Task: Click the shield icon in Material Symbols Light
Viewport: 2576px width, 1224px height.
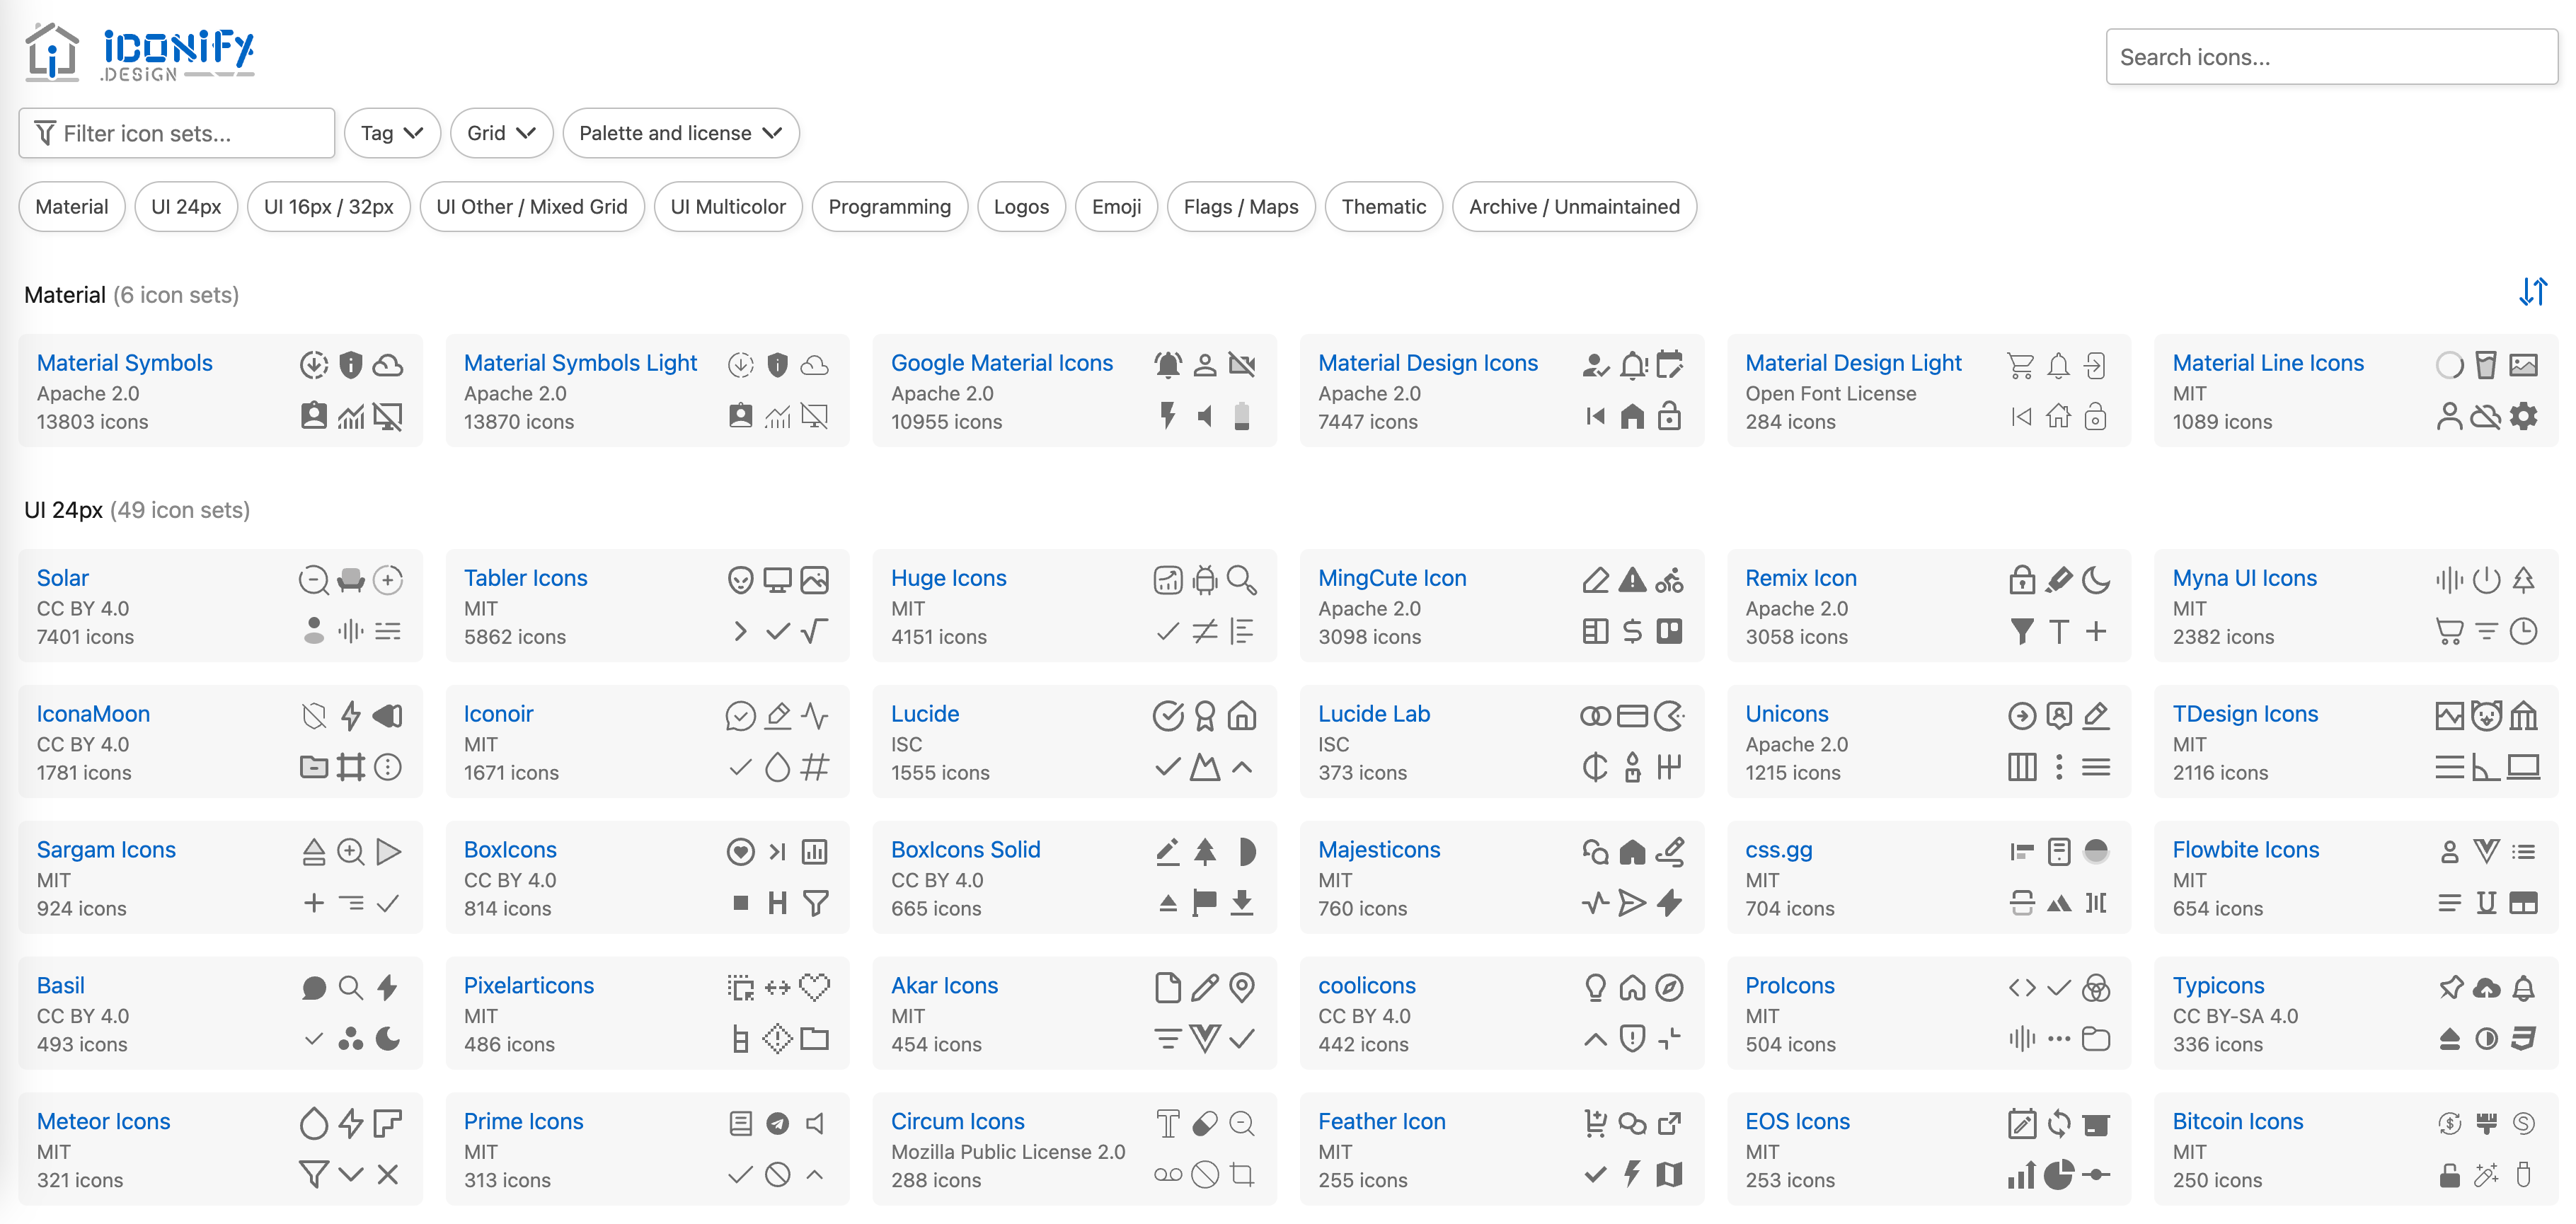Action: click(778, 365)
